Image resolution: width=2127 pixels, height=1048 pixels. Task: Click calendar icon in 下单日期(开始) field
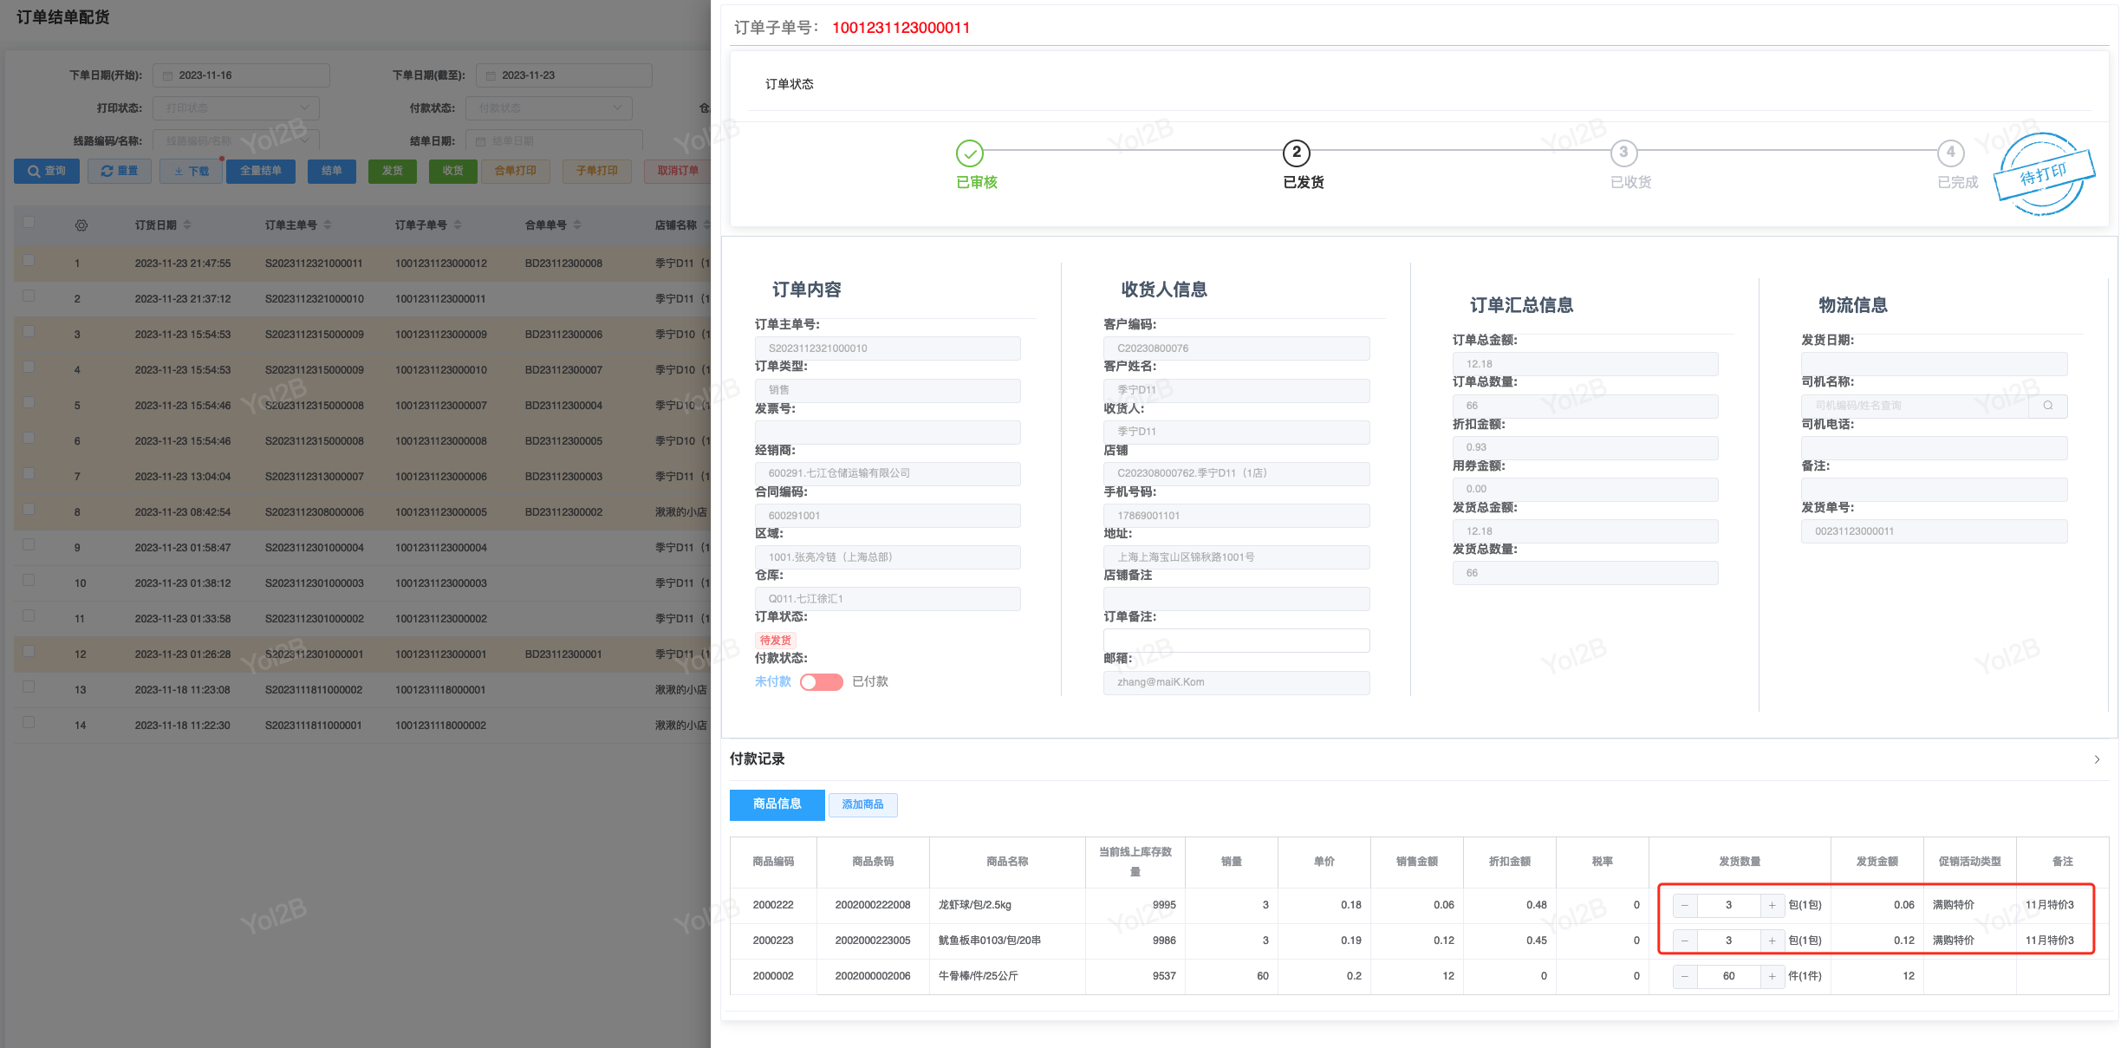click(168, 75)
